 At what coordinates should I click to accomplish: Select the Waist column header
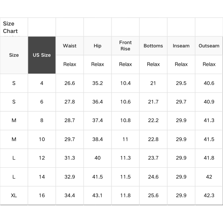pyautogui.click(x=70, y=46)
